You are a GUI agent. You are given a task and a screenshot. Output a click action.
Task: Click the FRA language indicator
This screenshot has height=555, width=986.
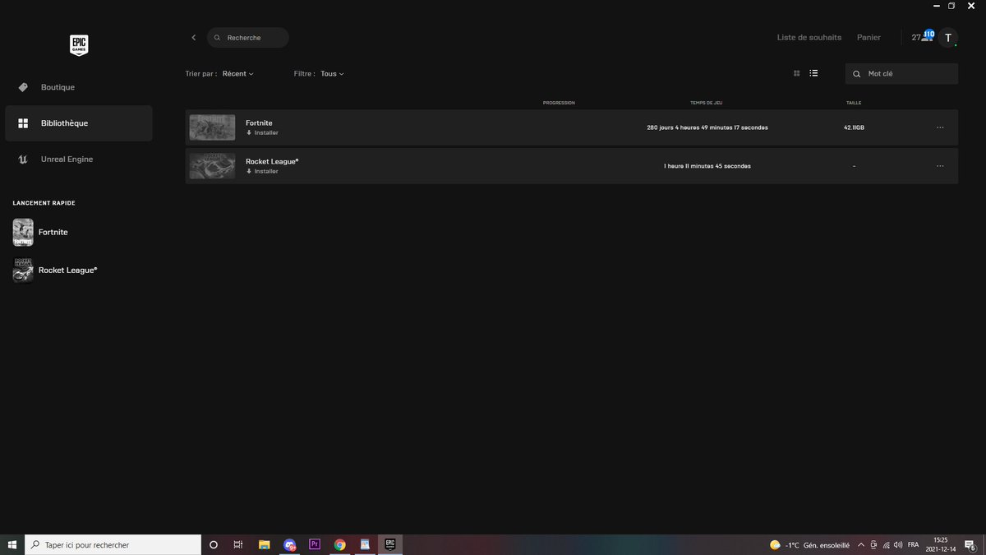tap(913, 545)
